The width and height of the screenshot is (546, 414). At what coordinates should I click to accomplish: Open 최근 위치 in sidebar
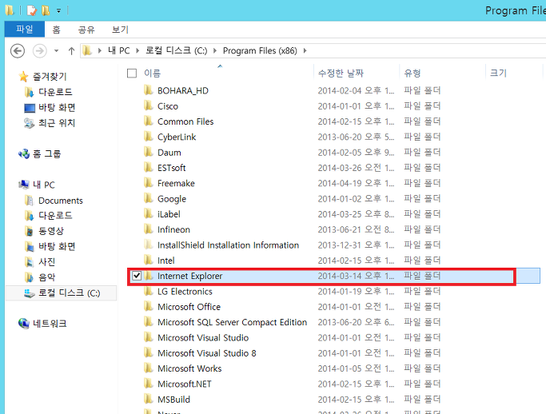[57, 123]
